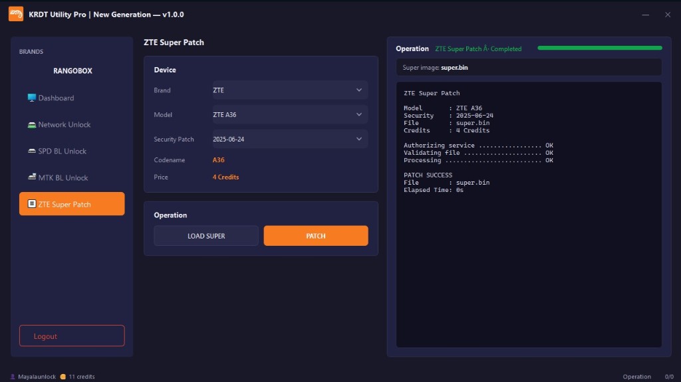Click the orange PATCH button
The width and height of the screenshot is (681, 382).
(316, 236)
